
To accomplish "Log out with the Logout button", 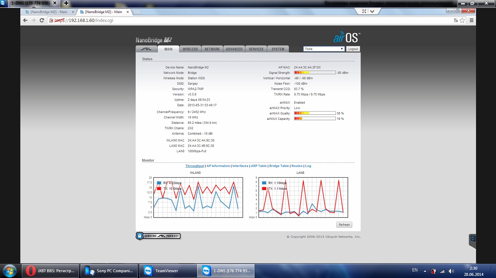I will point(353,49).
